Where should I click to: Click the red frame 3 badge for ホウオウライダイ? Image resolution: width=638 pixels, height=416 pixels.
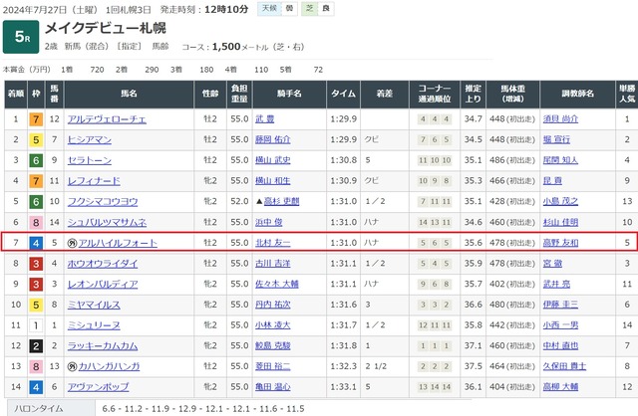[x=36, y=264]
